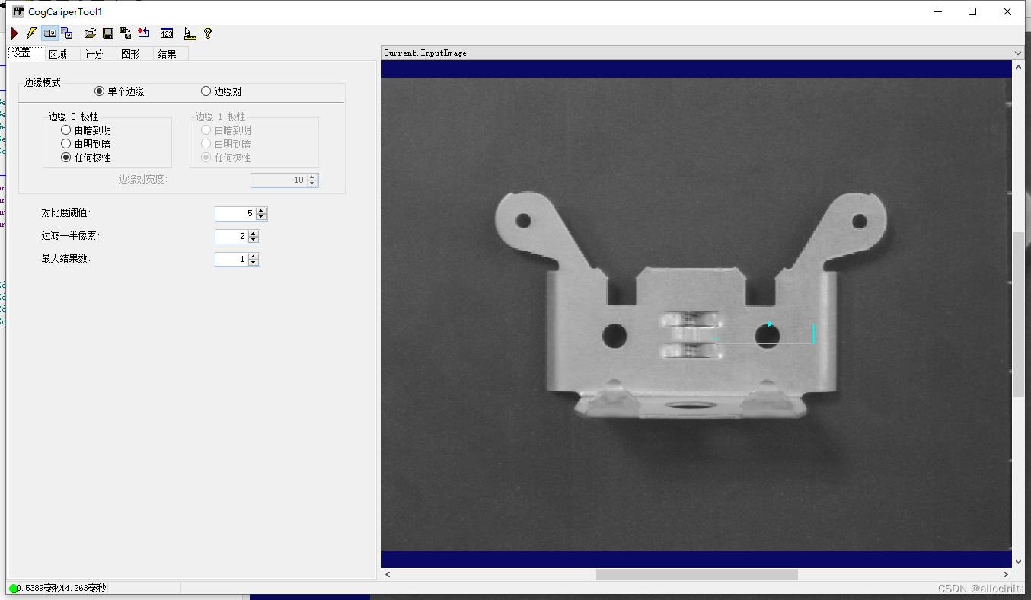1031x600 pixels.
Task: Click the horizontal scrollbar right arrow
Action: tap(1006, 574)
